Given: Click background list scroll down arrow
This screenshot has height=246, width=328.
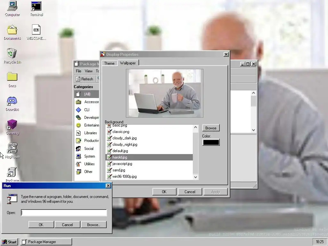Looking at the screenshot, I should click(195, 177).
